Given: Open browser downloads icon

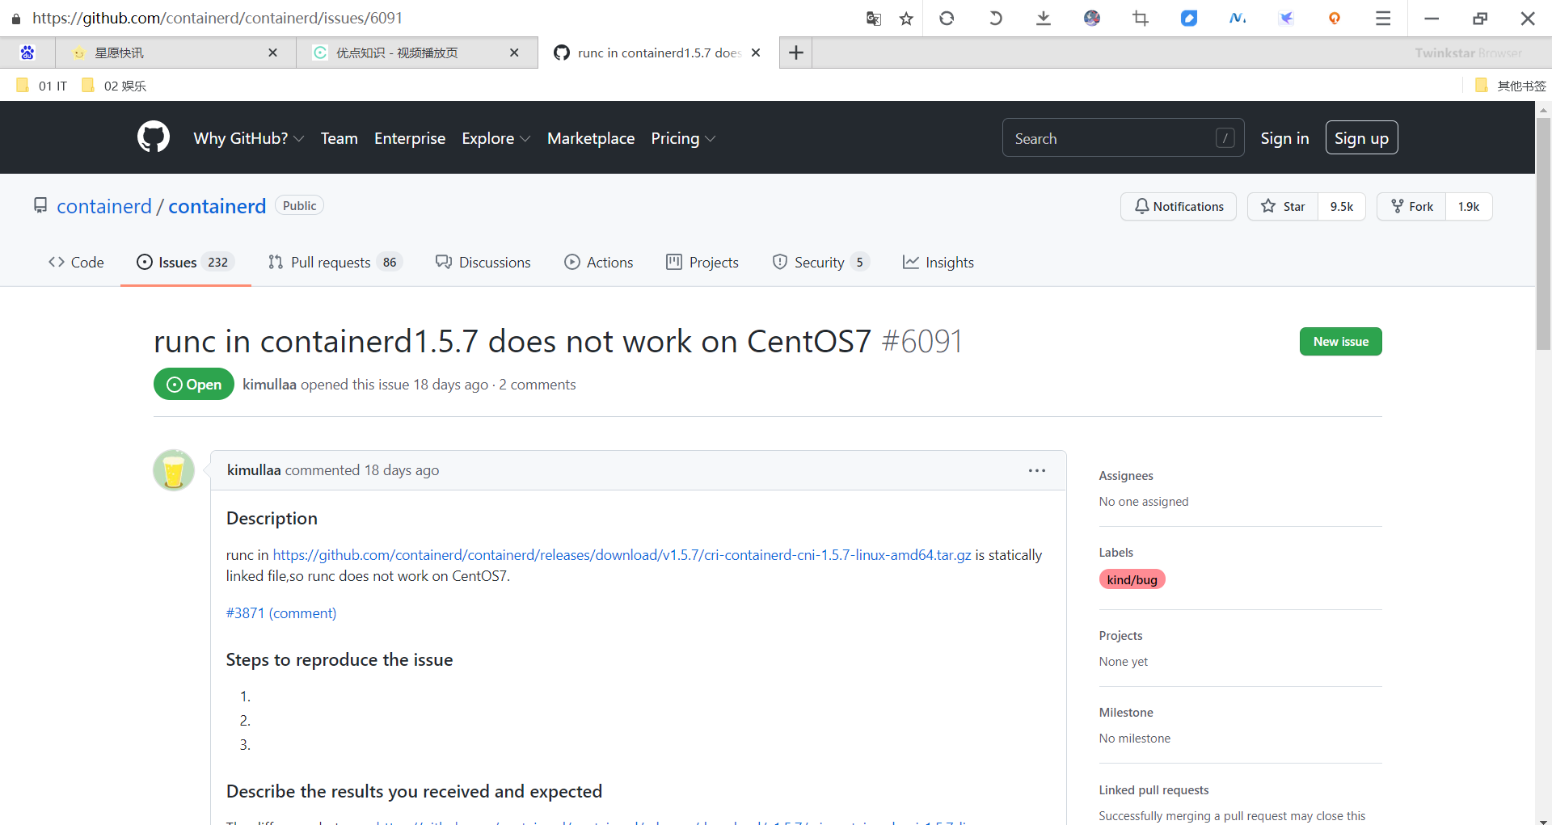Looking at the screenshot, I should [1044, 18].
